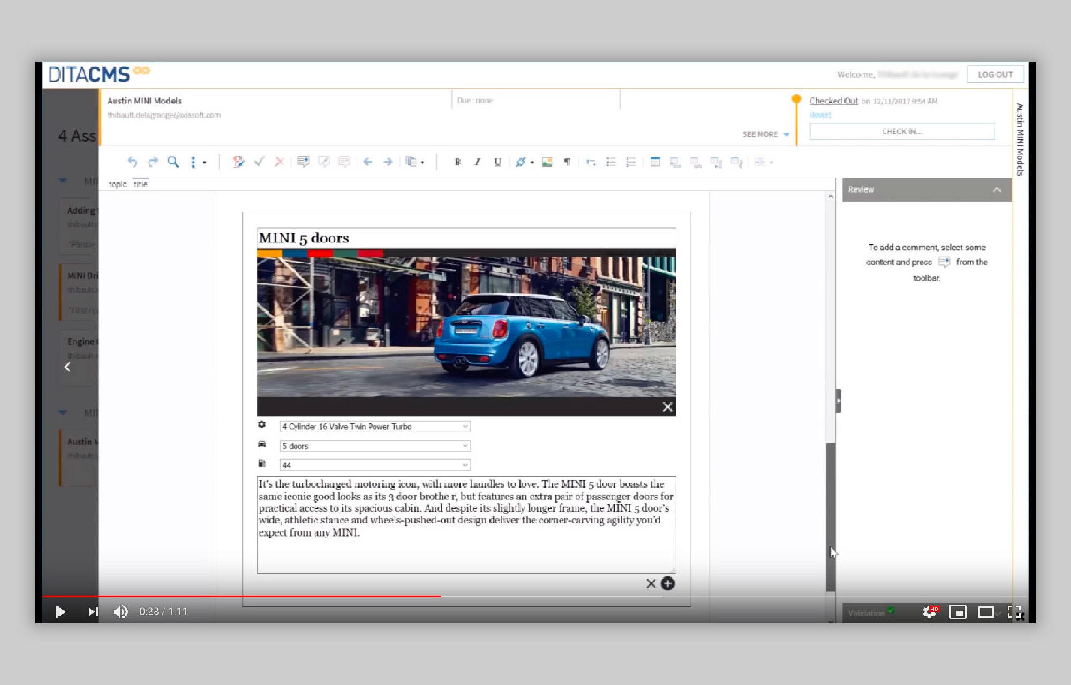
Task: Expand SEE MORE details
Action: point(765,134)
